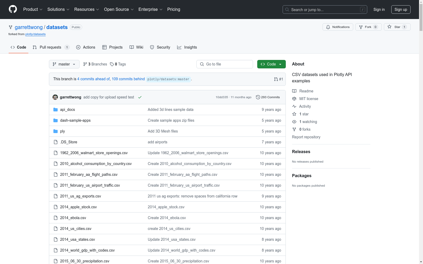
Task: Open the 2011_february_aa_flight_paths.csv file
Action: coord(89,175)
